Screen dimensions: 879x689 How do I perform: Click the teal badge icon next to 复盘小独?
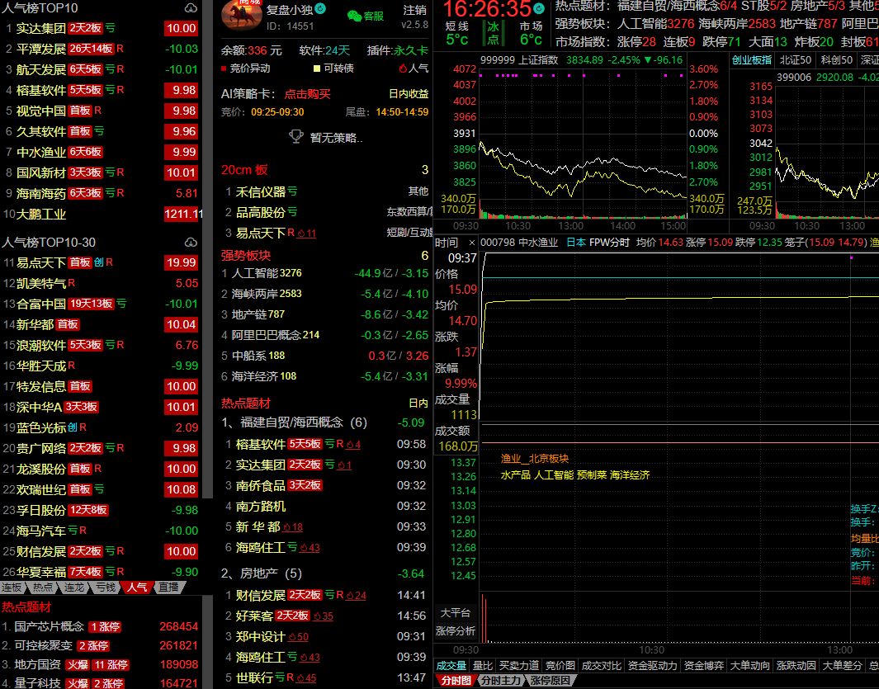(x=320, y=9)
